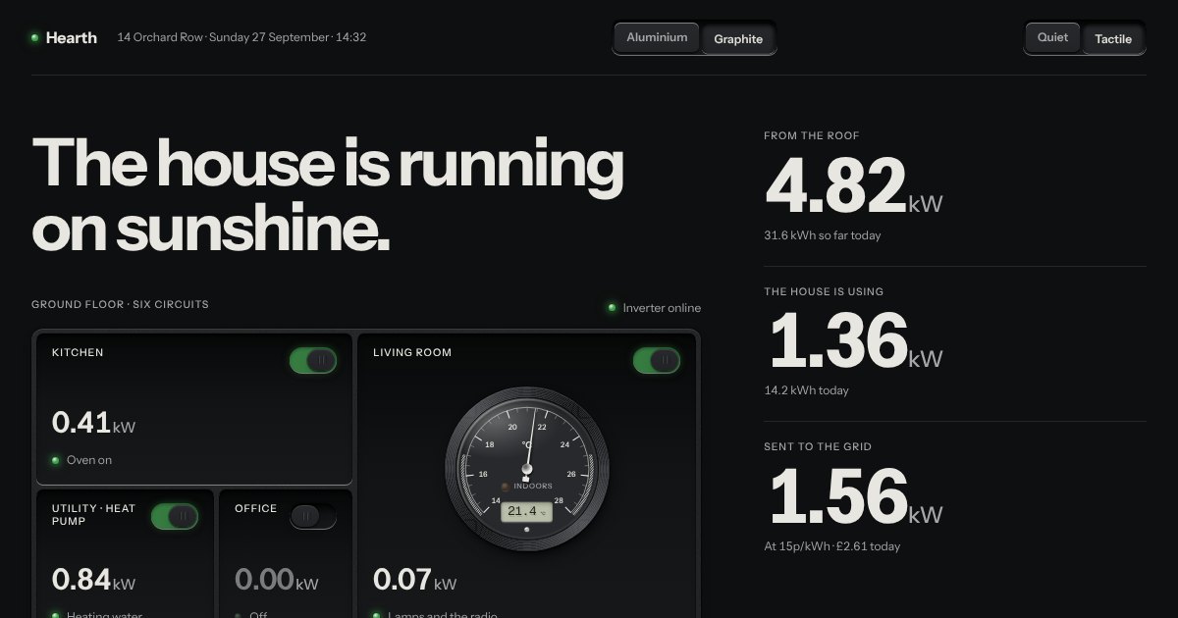Click the Living Room 0.07 kW reading
Viewport: 1178px width, 618px height.
pyautogui.click(x=414, y=580)
